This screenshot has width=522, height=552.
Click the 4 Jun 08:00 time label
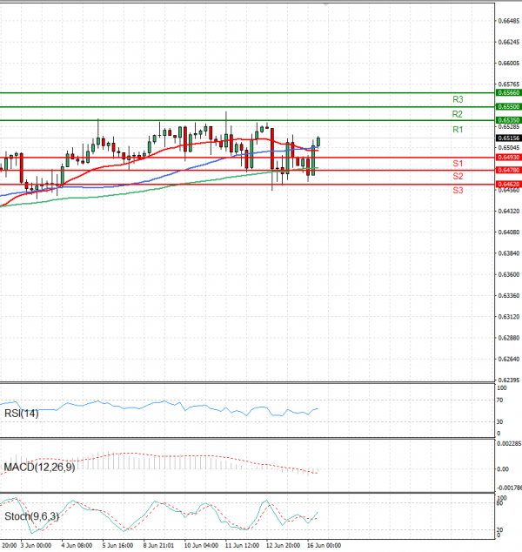tap(77, 546)
